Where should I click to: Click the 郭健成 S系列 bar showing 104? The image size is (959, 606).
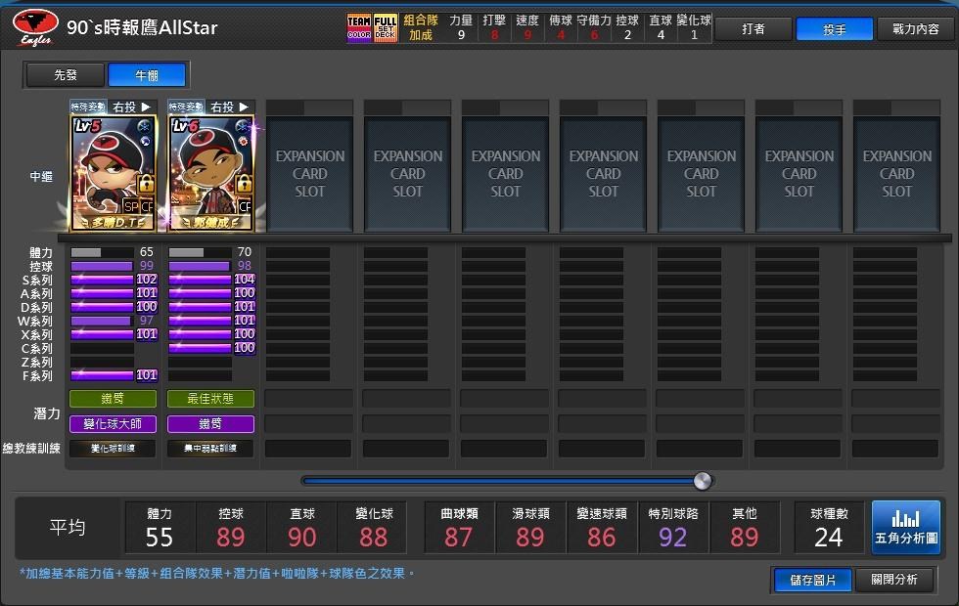[200, 280]
